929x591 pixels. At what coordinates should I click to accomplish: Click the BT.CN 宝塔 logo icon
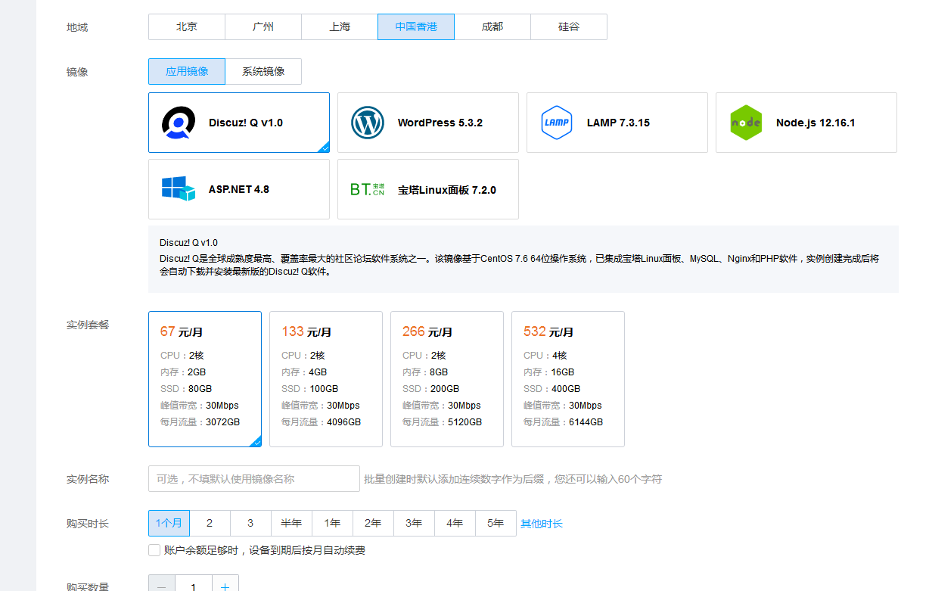click(368, 189)
